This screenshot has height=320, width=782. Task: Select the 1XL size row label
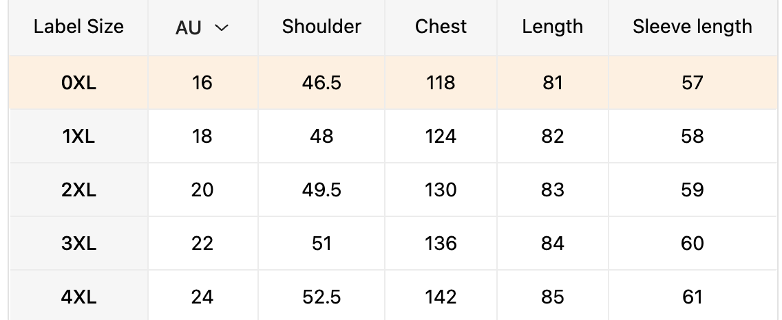click(78, 136)
